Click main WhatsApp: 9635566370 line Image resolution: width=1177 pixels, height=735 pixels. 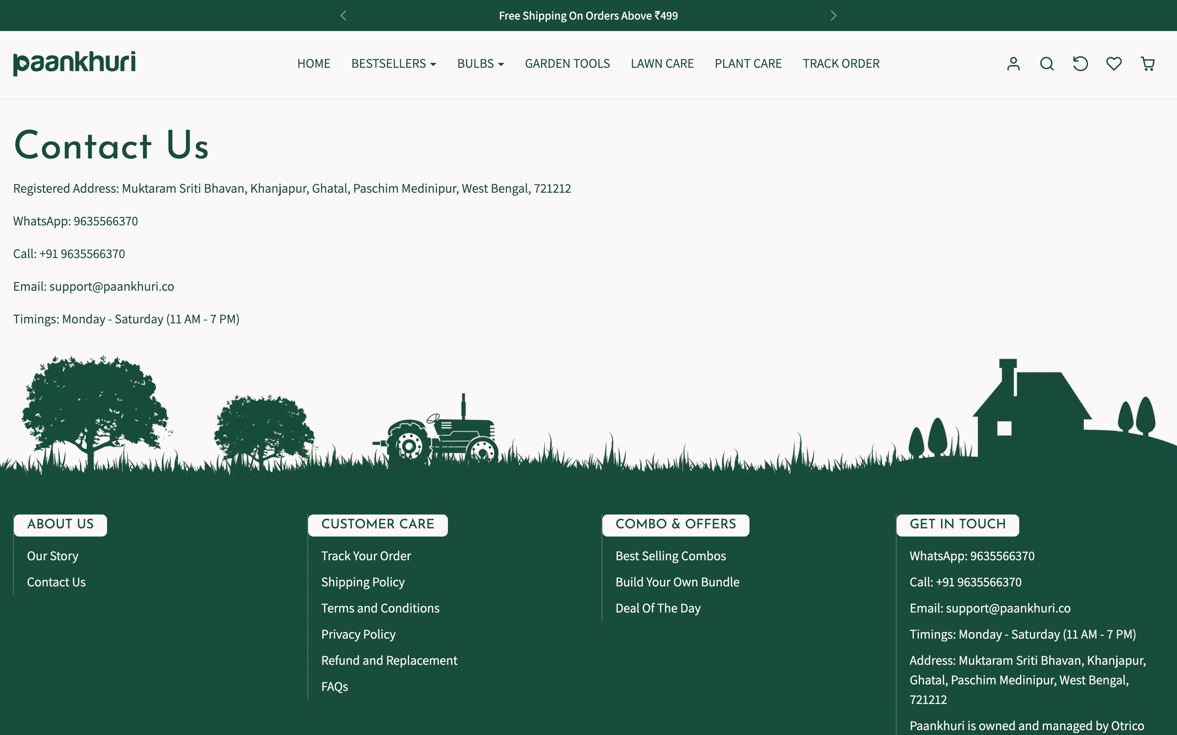(x=75, y=220)
